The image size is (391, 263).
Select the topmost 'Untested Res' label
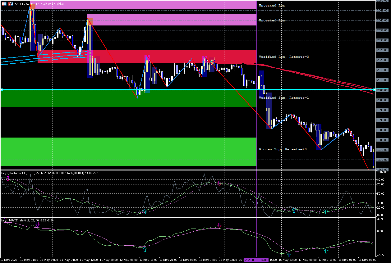(x=272, y=6)
